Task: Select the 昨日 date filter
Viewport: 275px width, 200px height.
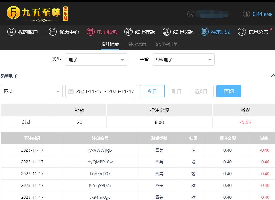Action: [177, 91]
